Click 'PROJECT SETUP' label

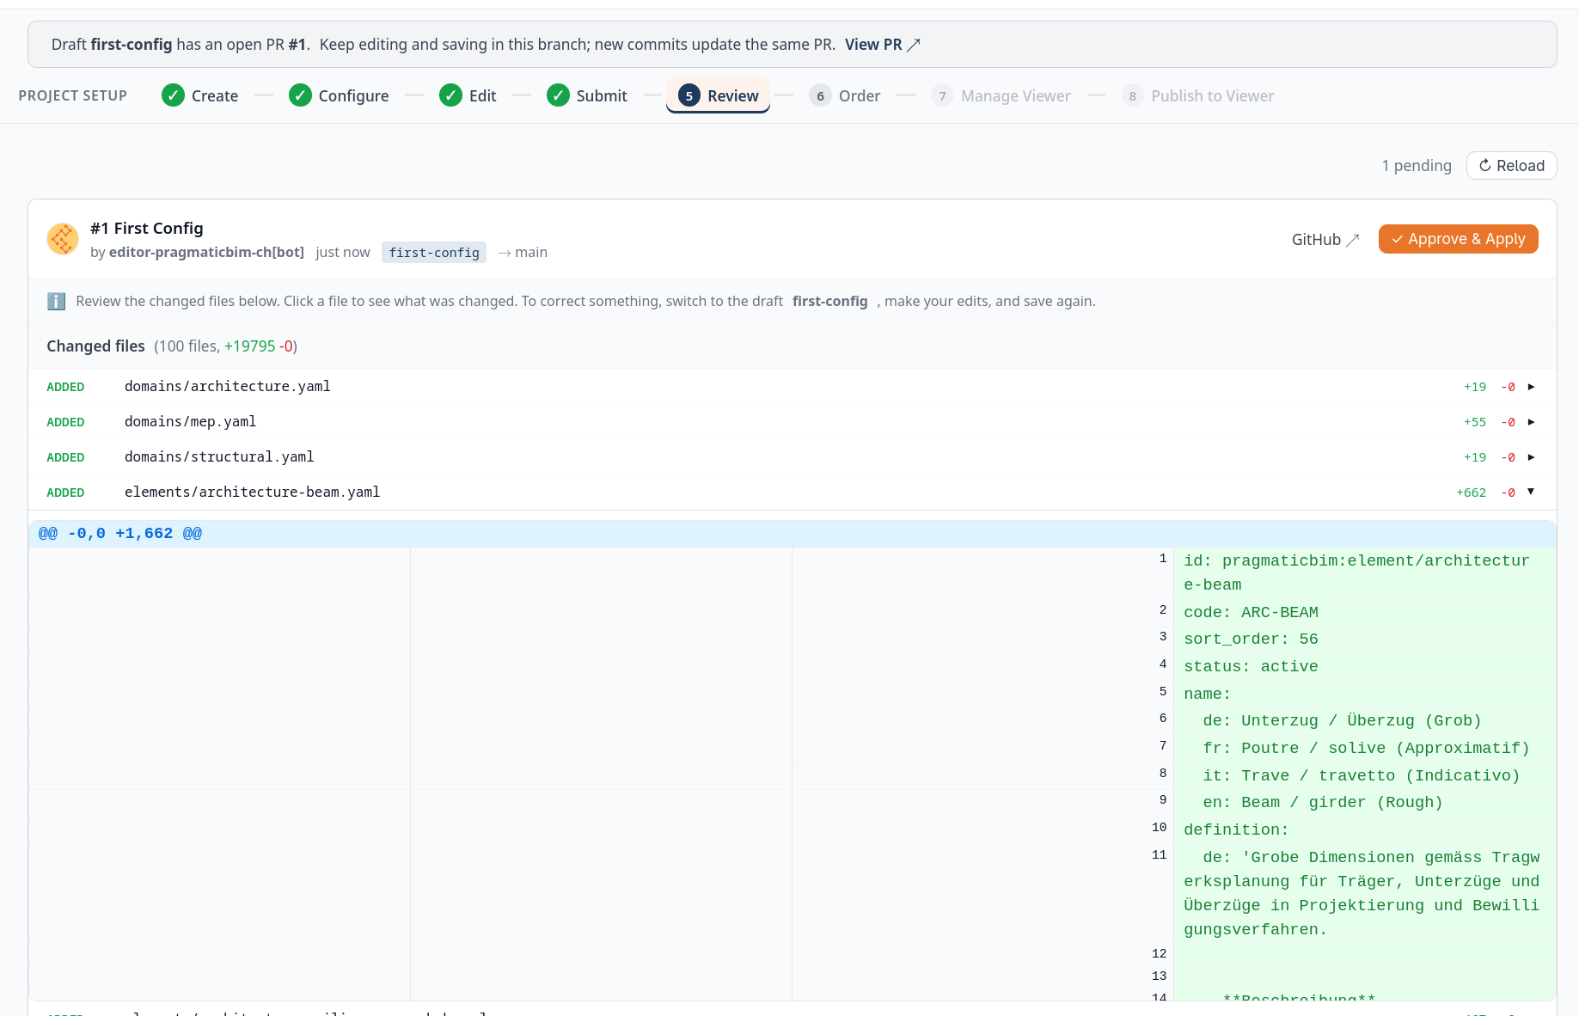(x=73, y=95)
